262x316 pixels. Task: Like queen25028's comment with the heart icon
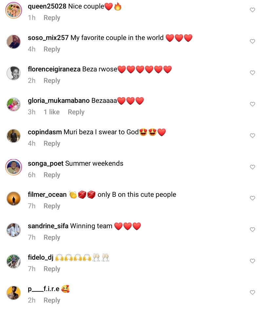pos(252,10)
